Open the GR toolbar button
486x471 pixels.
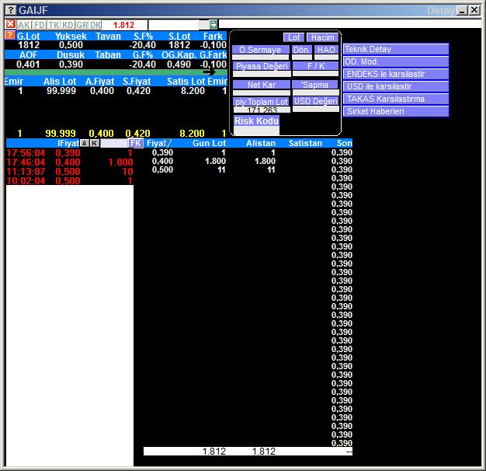(82, 25)
